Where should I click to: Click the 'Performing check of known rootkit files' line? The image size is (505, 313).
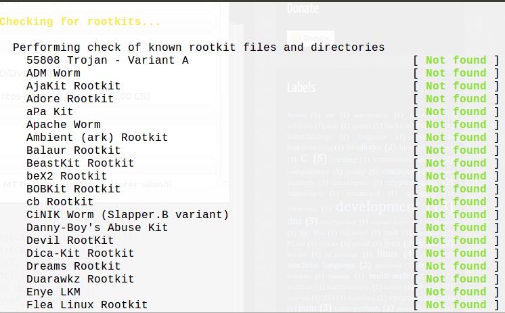(199, 47)
